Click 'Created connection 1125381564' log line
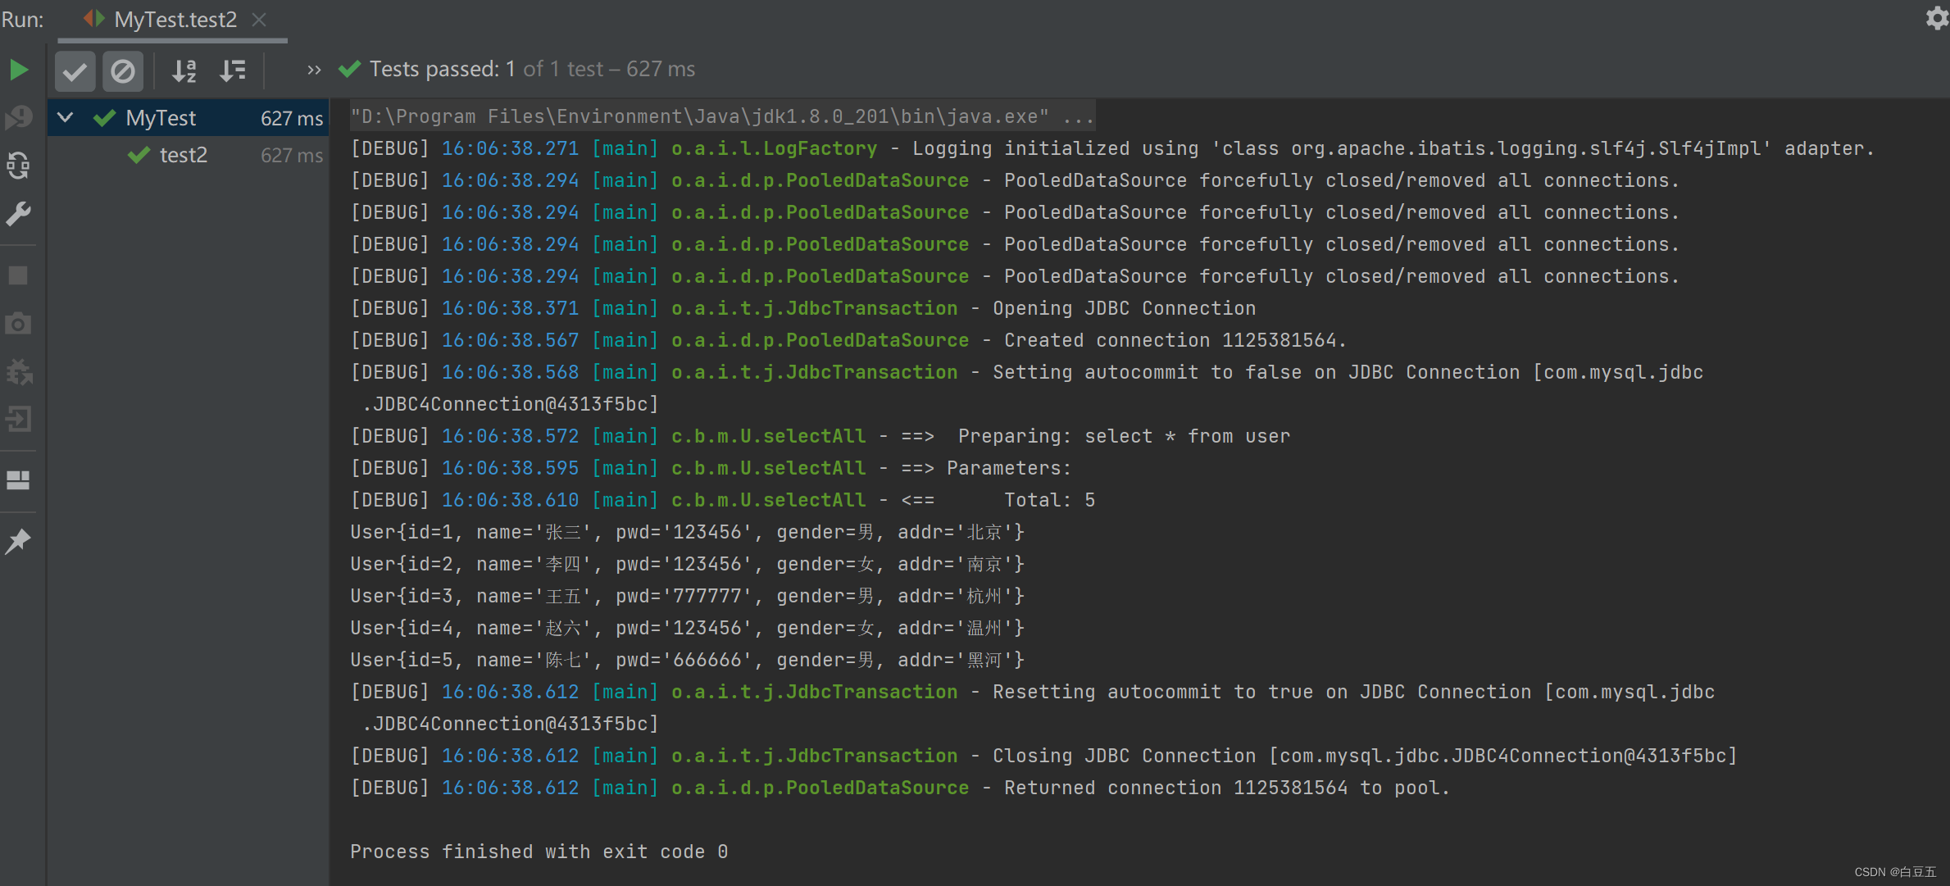 [x=848, y=340]
